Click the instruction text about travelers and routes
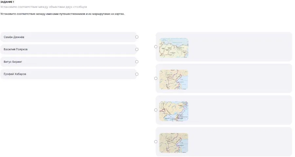Screen dimensions: 295x157 62,14
